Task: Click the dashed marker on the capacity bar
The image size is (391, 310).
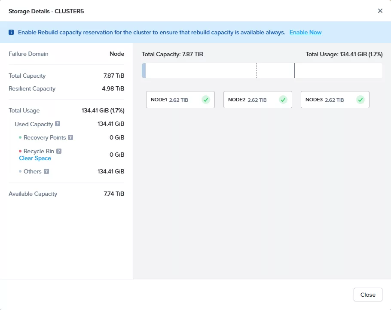Action: pyautogui.click(x=256, y=71)
